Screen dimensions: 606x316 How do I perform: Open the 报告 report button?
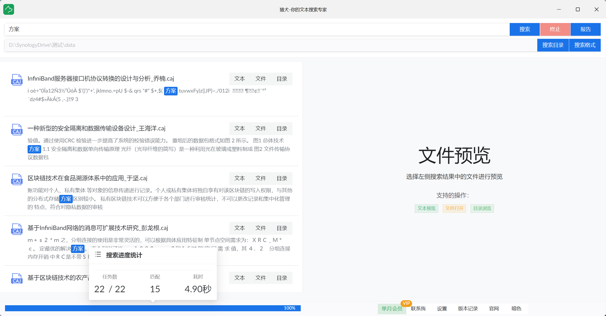click(x=585, y=29)
